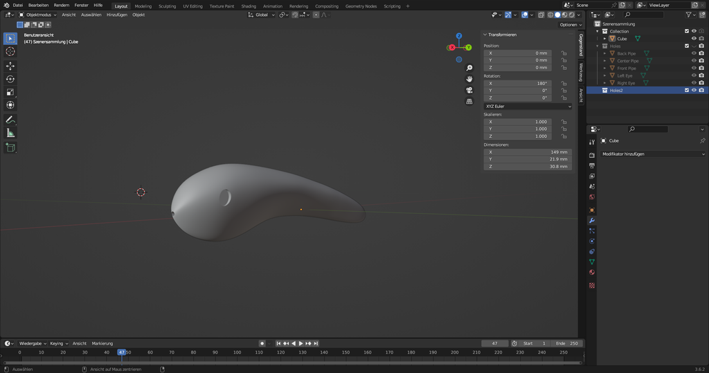Activate the Rotate tool
Image resolution: width=709 pixels, height=373 pixels.
(x=10, y=79)
